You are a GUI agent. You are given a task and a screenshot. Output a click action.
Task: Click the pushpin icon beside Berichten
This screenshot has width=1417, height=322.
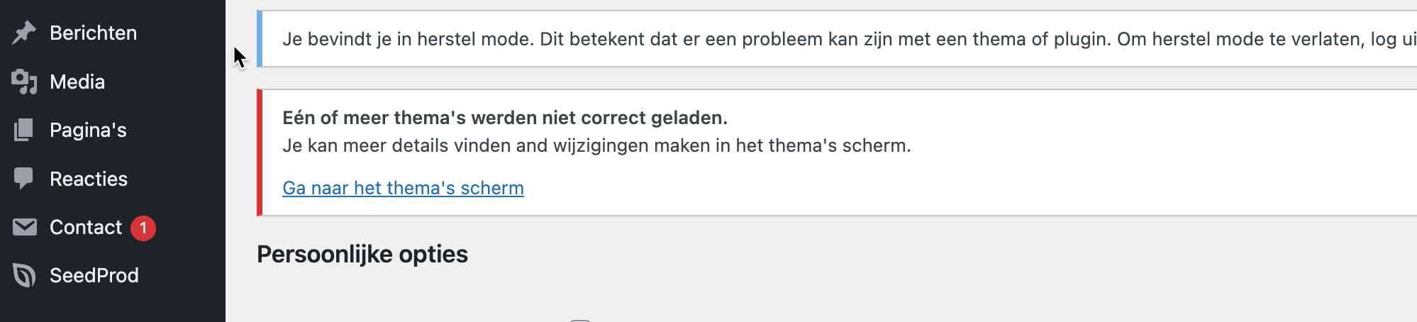24,33
